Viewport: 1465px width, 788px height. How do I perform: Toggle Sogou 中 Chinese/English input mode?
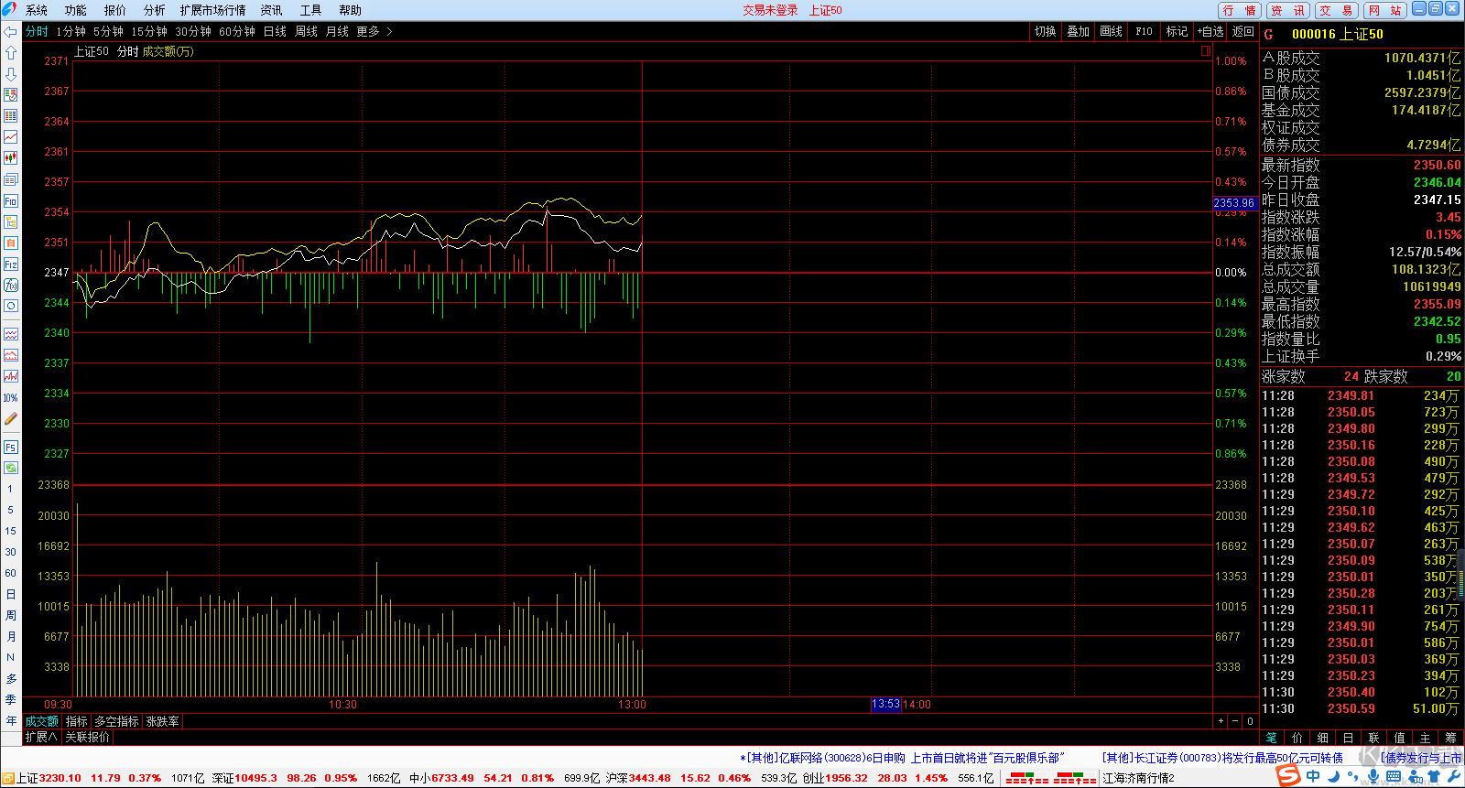(1313, 777)
